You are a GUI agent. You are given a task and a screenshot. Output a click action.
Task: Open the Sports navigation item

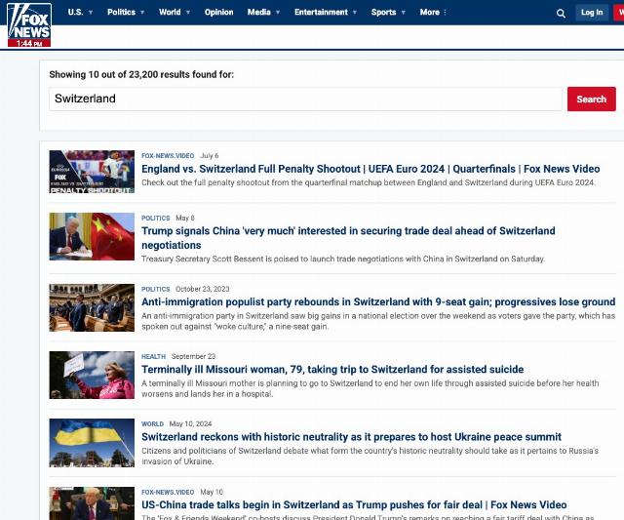[383, 12]
